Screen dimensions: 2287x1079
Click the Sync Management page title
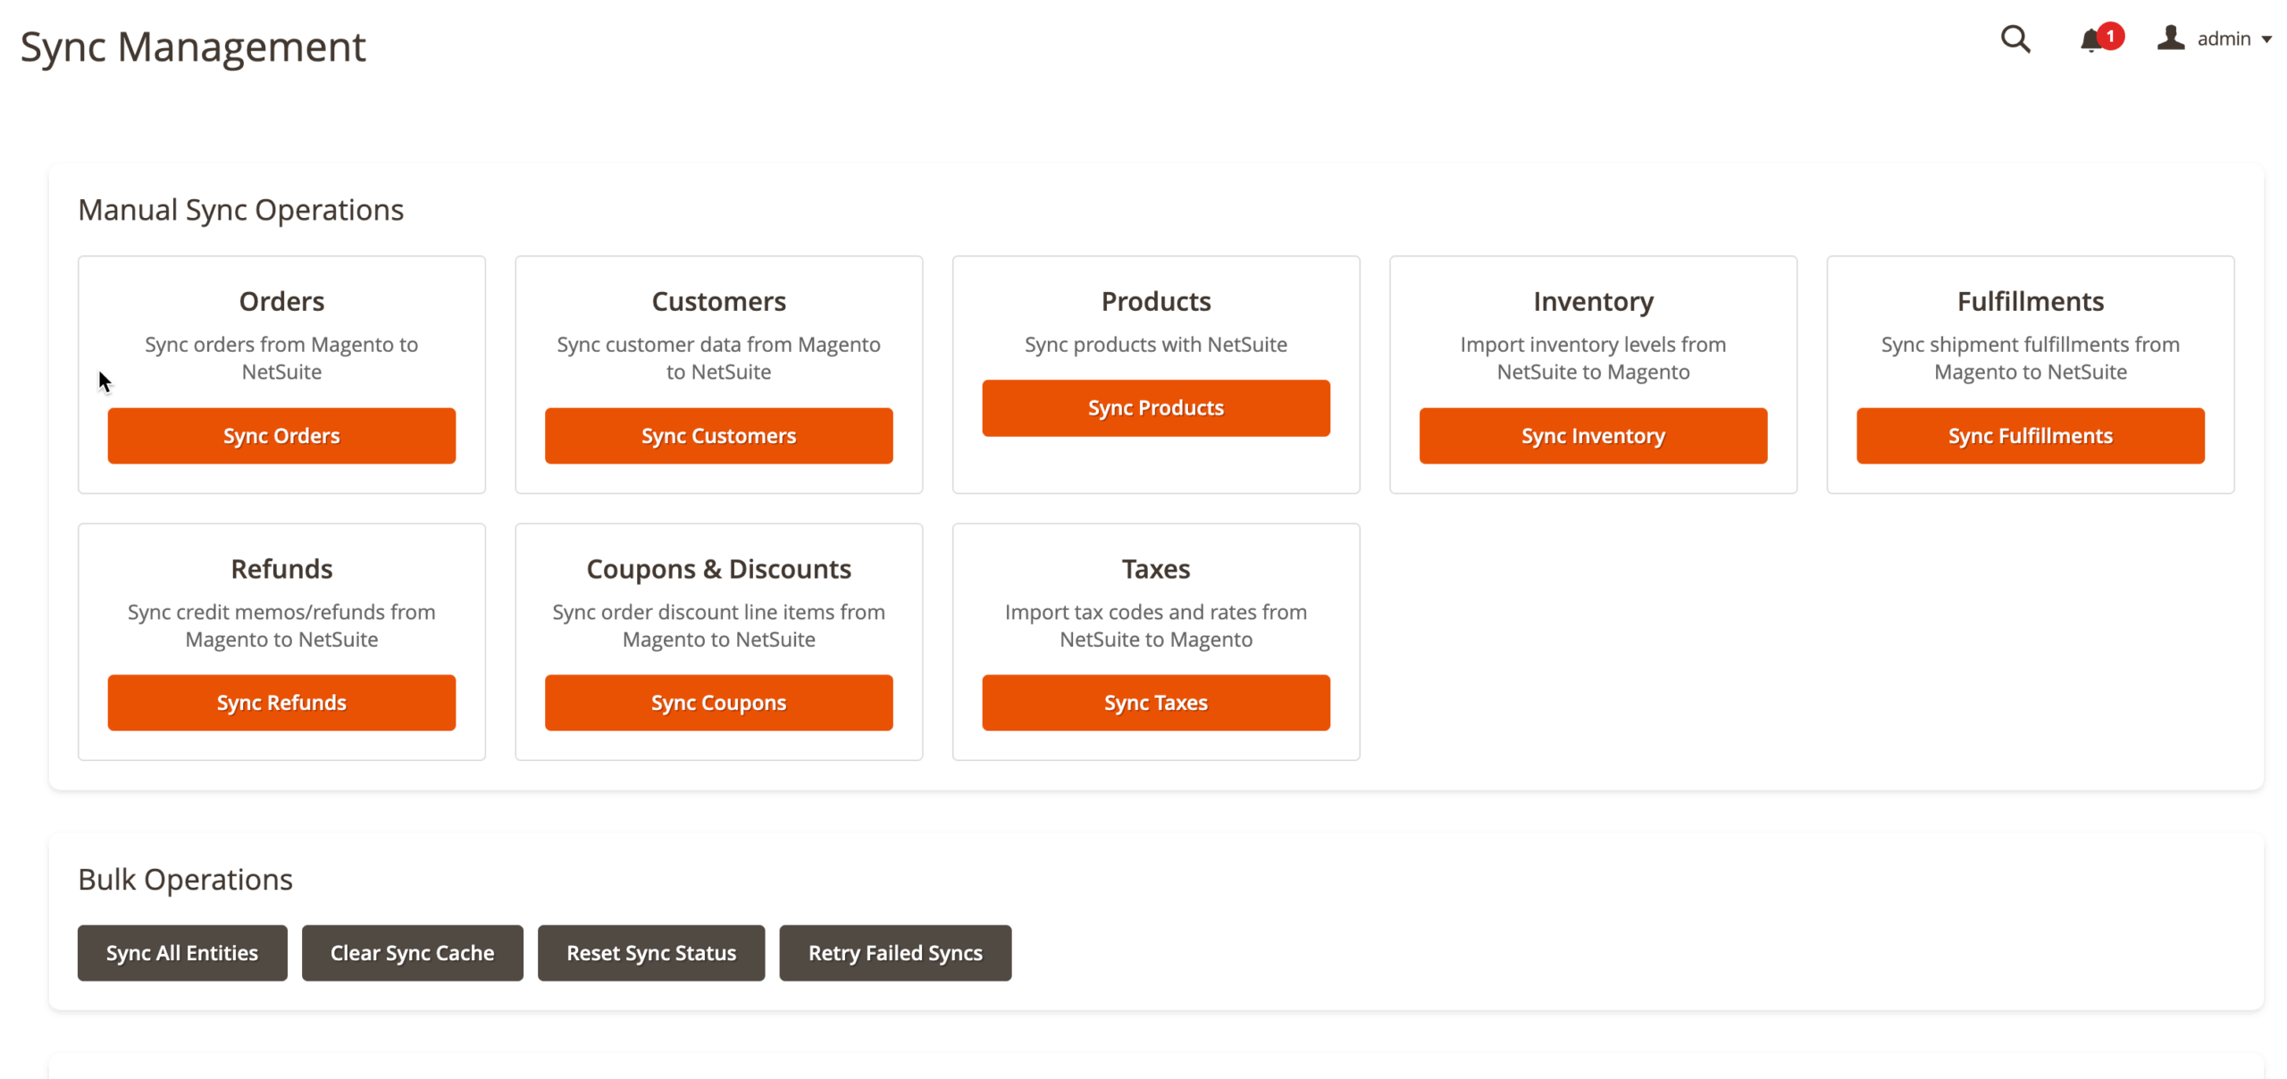tap(193, 46)
